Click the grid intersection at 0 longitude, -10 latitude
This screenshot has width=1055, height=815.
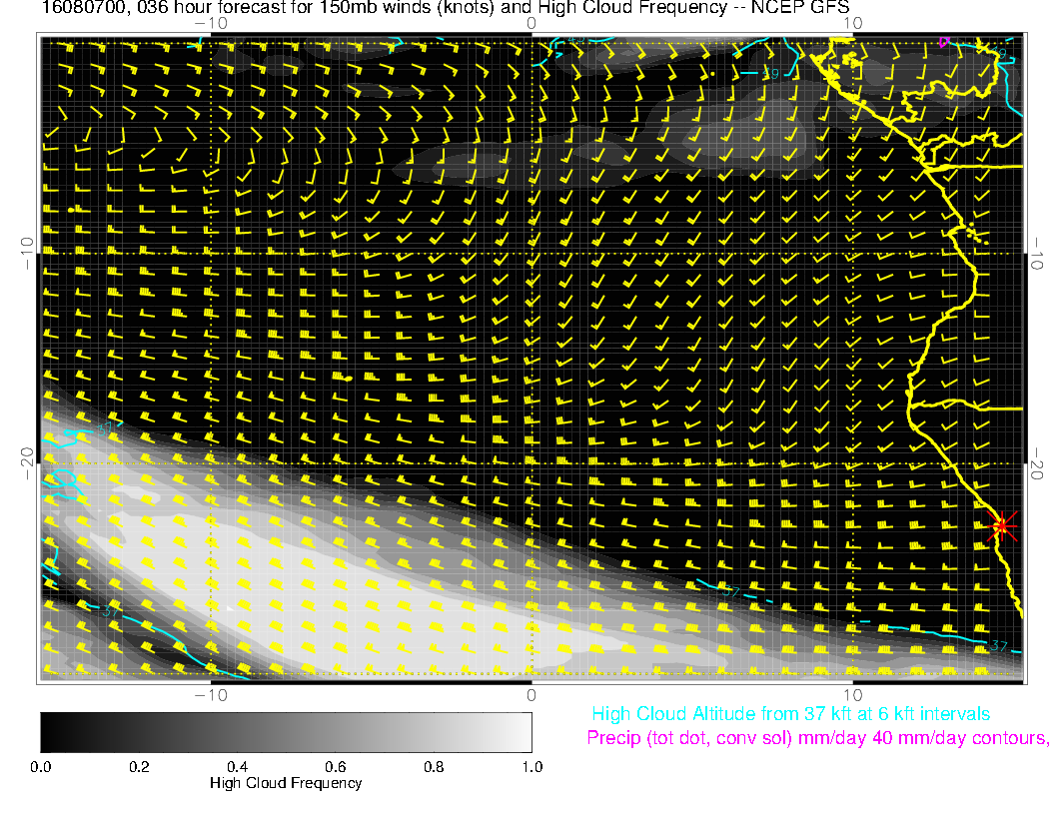tap(531, 253)
